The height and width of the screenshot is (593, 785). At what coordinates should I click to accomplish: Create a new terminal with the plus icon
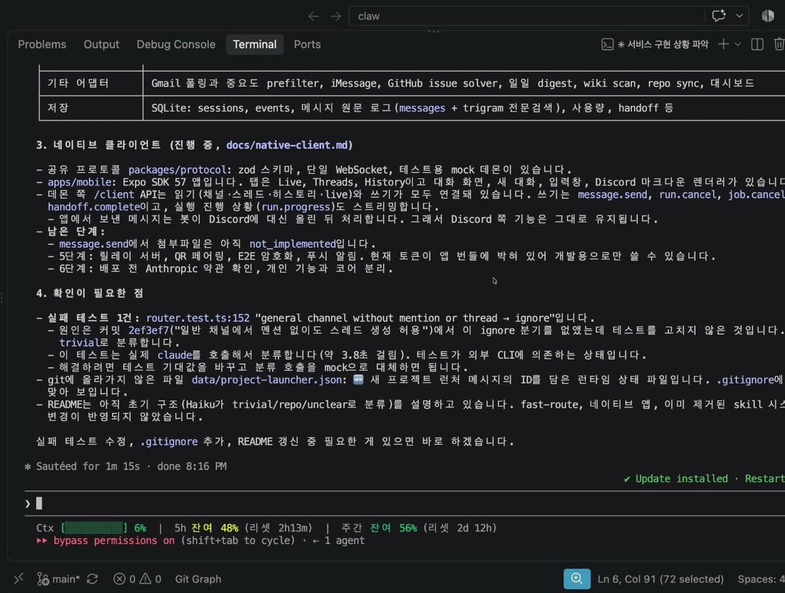[723, 45]
